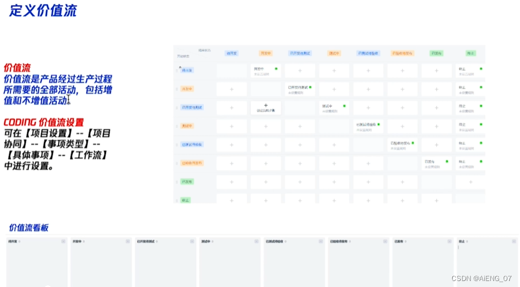Open 终止 transition in 待开发 row

point(471,71)
